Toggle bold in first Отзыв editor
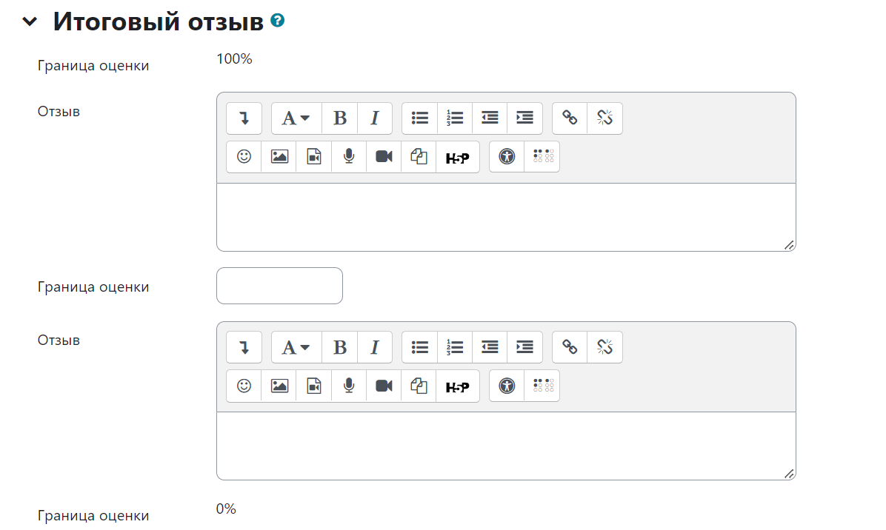The height and width of the screenshot is (530, 886). pyautogui.click(x=339, y=118)
